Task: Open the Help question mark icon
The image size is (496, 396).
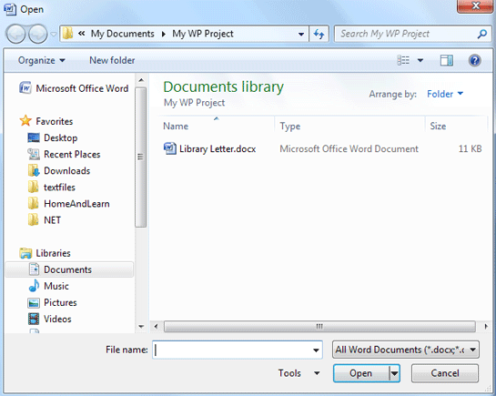Action: (x=474, y=60)
